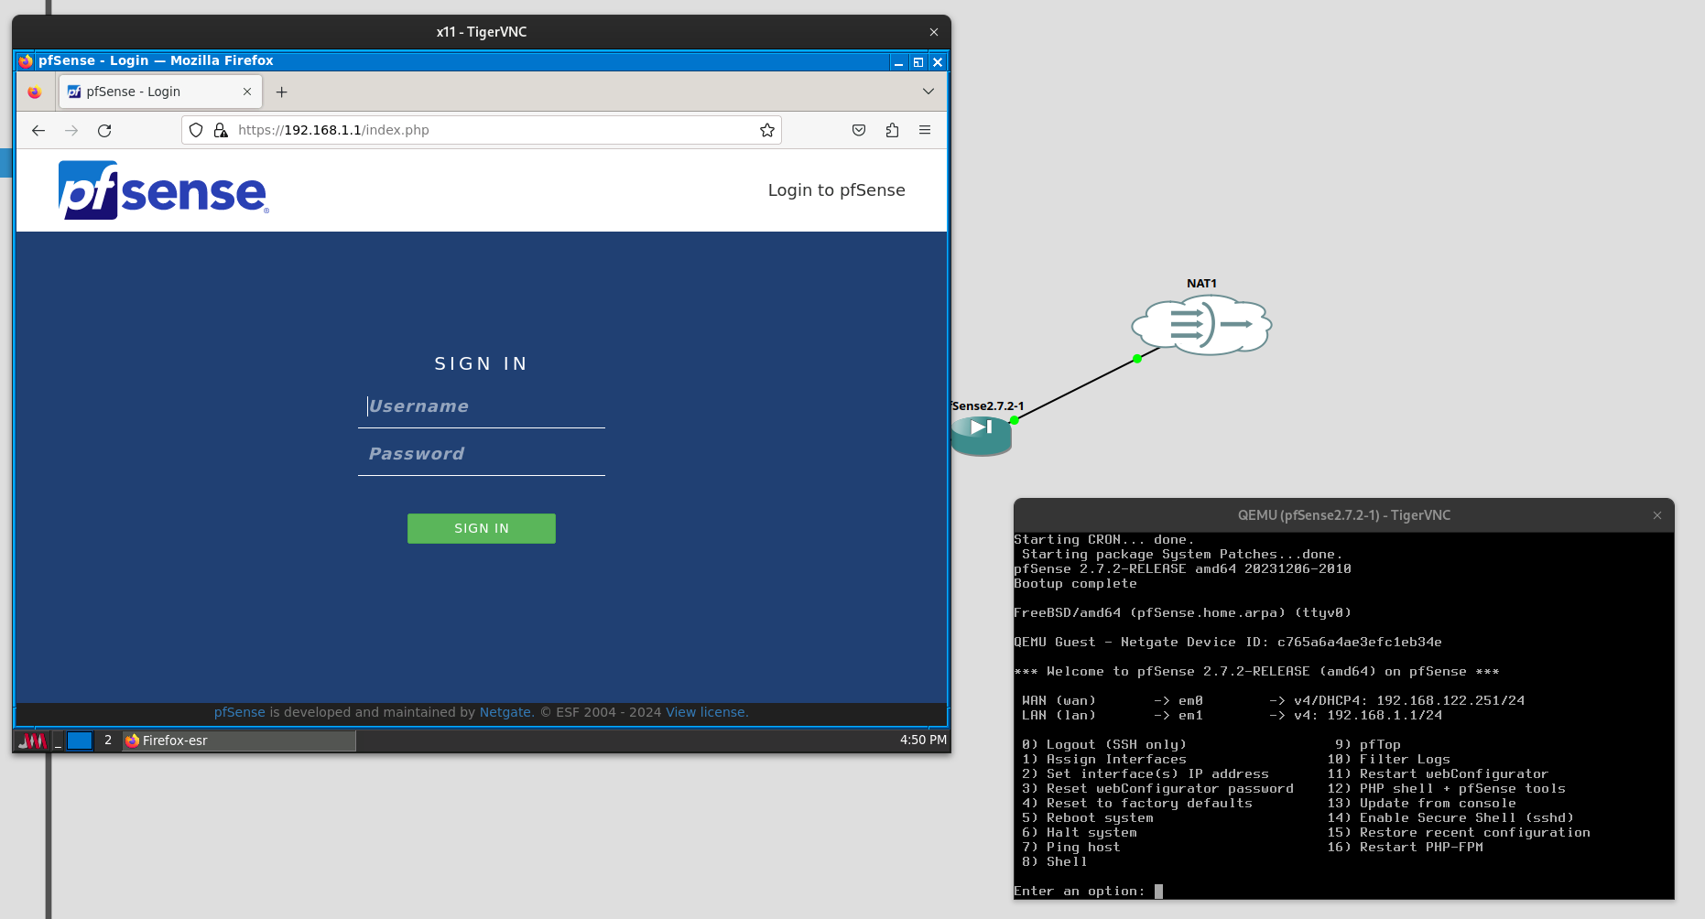Switch to the blue desktop 1 pager
The width and height of the screenshot is (1705, 919).
(80, 741)
